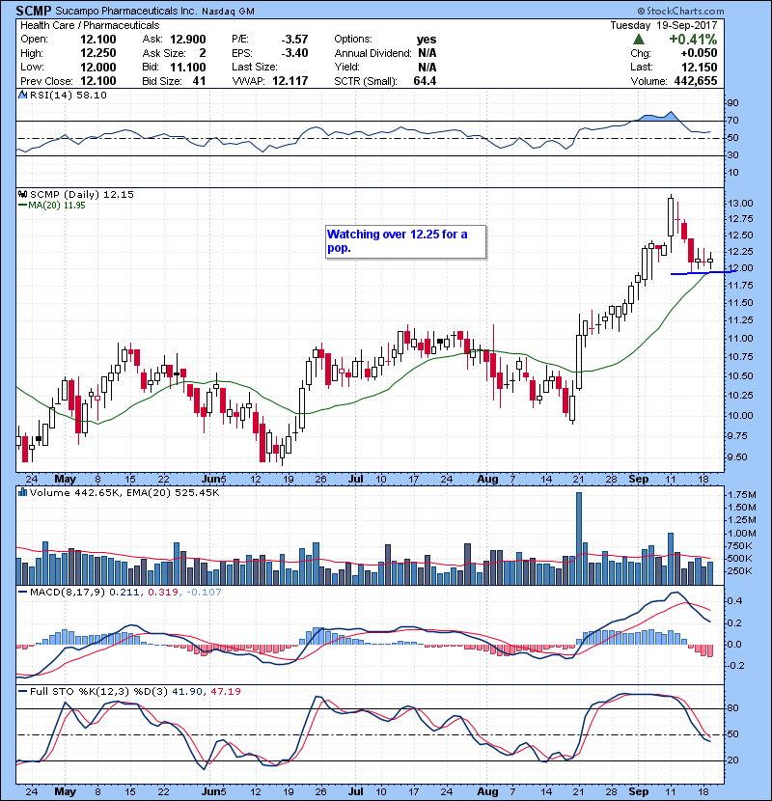Click the 90 level on the RSI axis
Viewport: 772px width, 801px height.
(733, 103)
